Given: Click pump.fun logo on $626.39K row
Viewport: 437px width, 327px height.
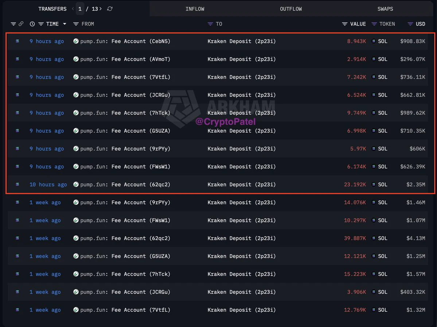Looking at the screenshot, I should [x=76, y=166].
